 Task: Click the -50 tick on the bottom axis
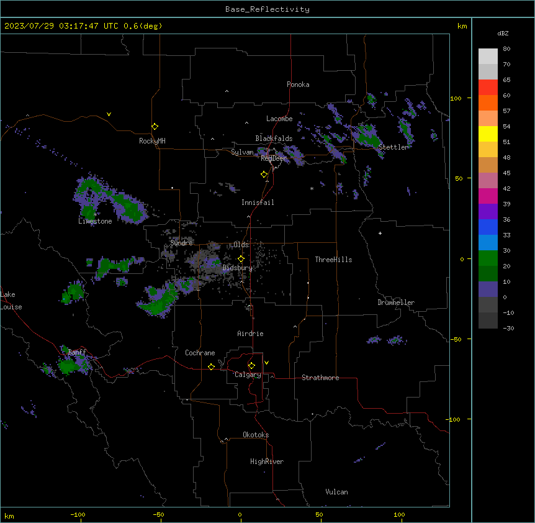pyautogui.click(x=158, y=515)
